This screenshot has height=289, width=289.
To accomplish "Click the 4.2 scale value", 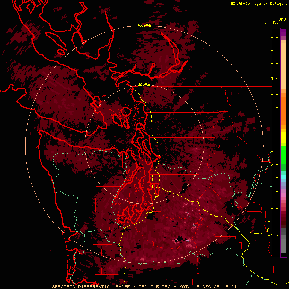I will [x=275, y=136].
